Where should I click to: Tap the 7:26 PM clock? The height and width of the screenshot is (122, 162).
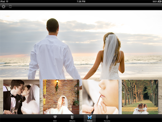(x=81, y=1)
